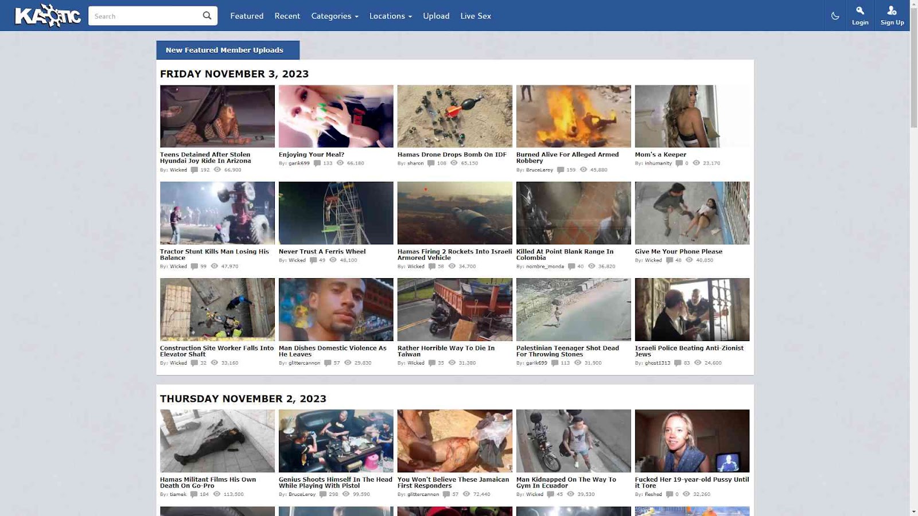
Task: Go to the Recent menu item
Action: (287, 16)
